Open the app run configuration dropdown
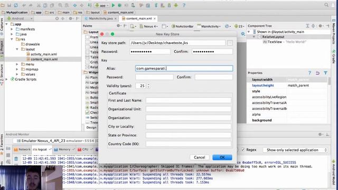Image resolution: width=338 pixels, height=190 pixels. 102,5
